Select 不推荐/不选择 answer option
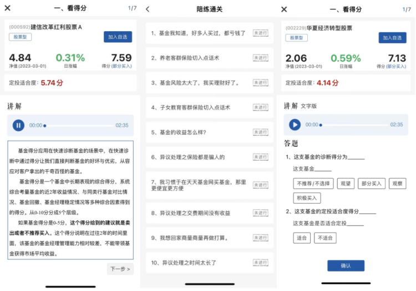 313,183
